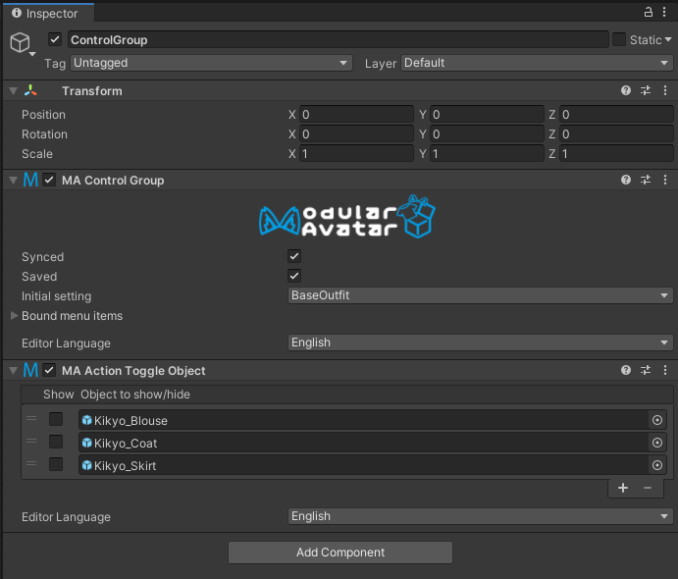The image size is (678, 579).
Task: Open MA Action Toggle Object help icon
Action: pyautogui.click(x=626, y=370)
